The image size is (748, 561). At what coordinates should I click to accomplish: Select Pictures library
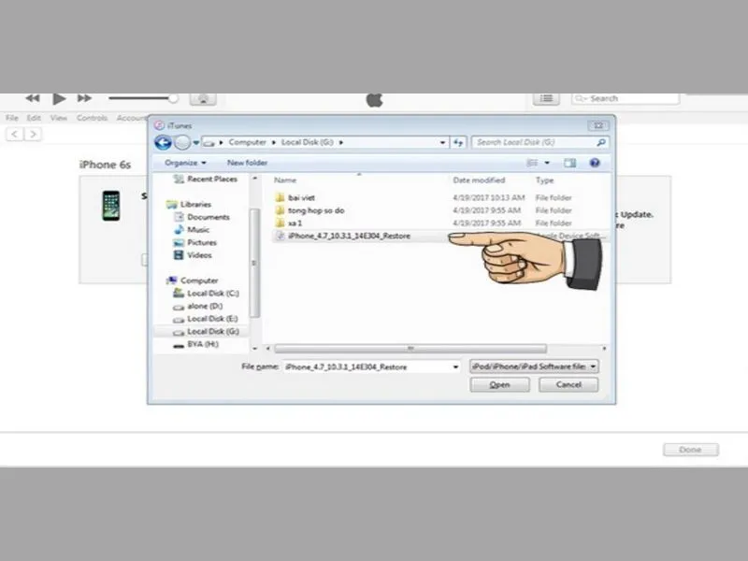pyautogui.click(x=195, y=243)
